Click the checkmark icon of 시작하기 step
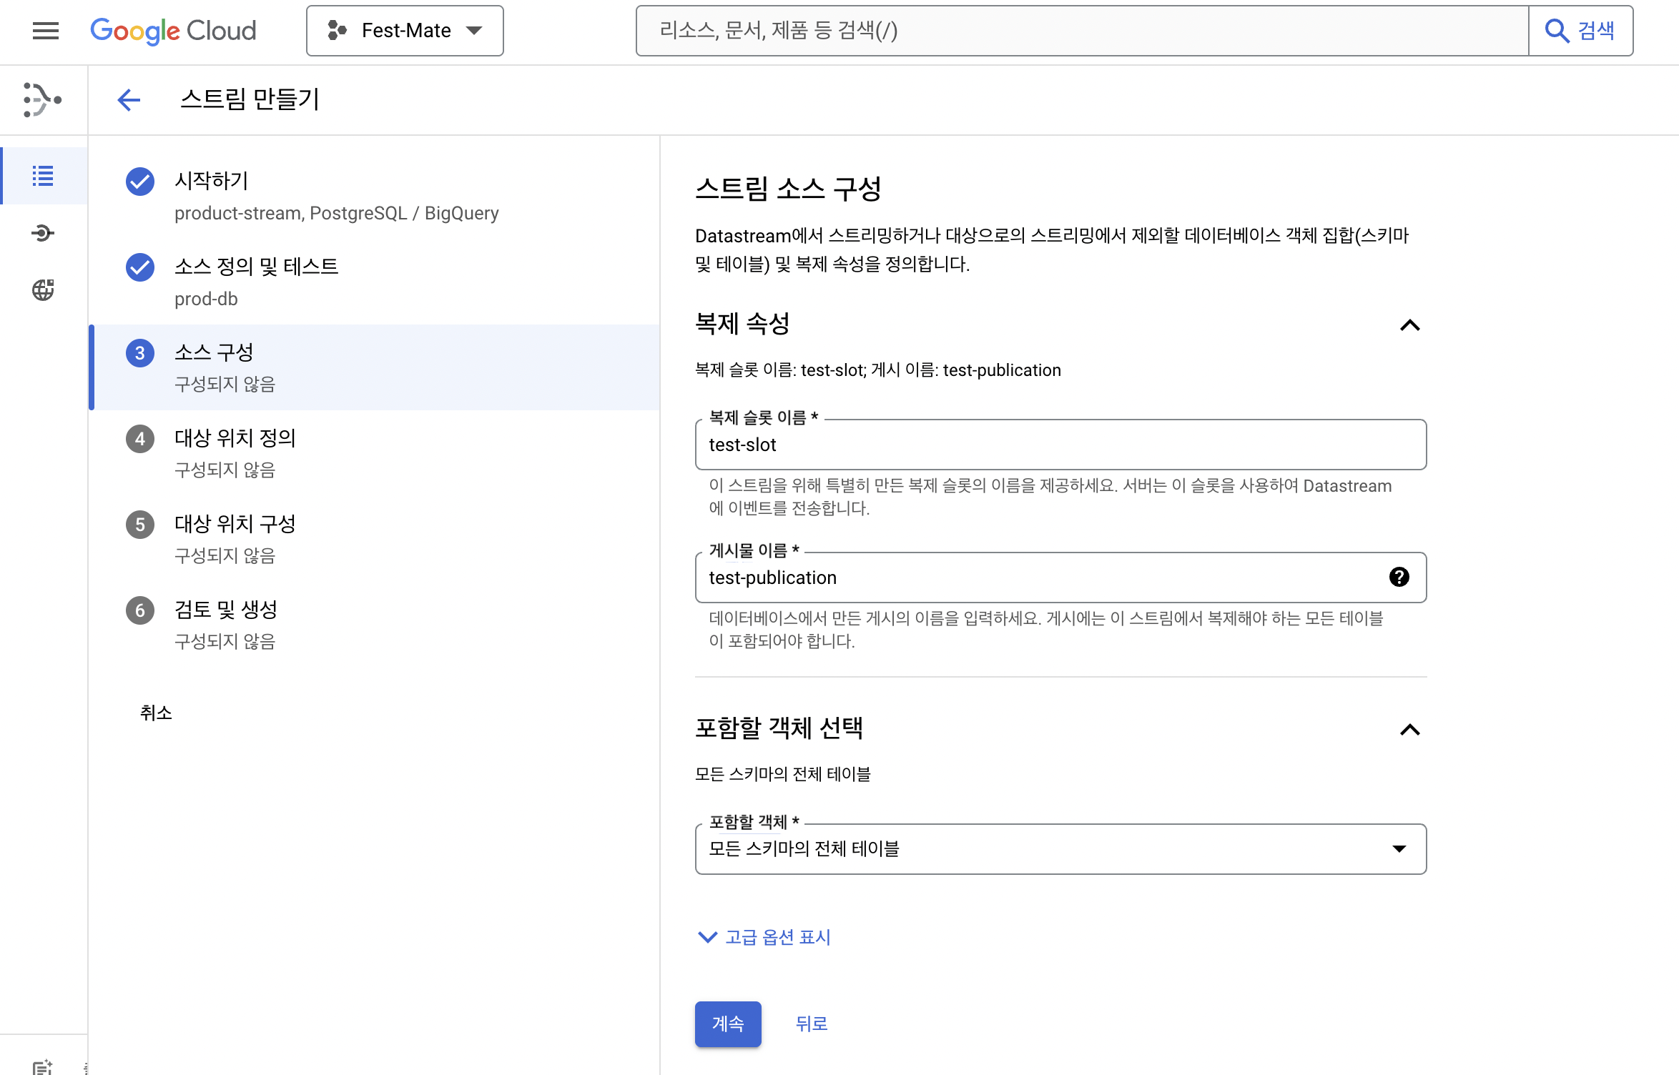1679x1075 pixels. pos(140,182)
